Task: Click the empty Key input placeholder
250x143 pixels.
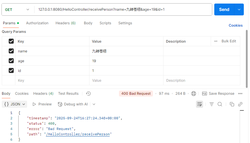Action: (52, 80)
